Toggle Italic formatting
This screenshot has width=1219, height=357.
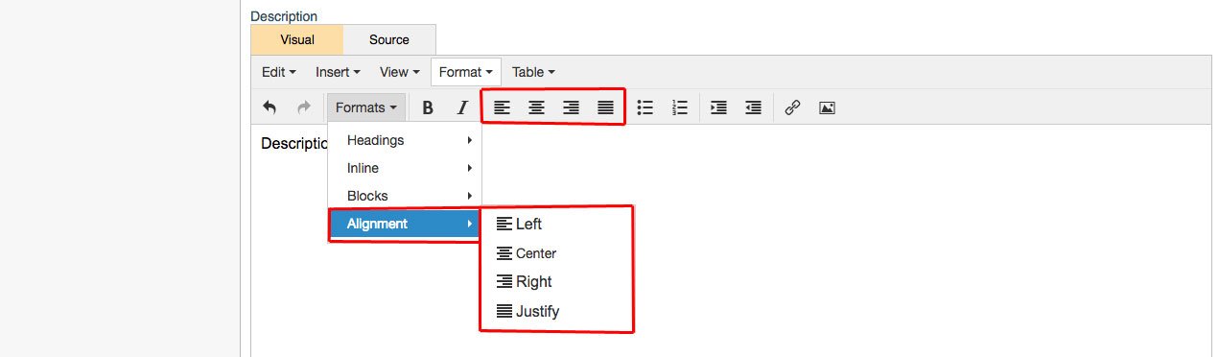[462, 108]
